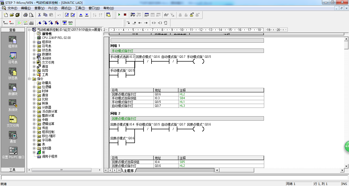Open 符号表 from the navigation bar
The height and width of the screenshot is (186, 349).
13,58
